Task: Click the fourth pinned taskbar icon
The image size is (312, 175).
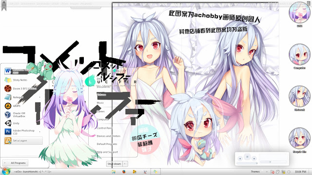Action: (145, 172)
